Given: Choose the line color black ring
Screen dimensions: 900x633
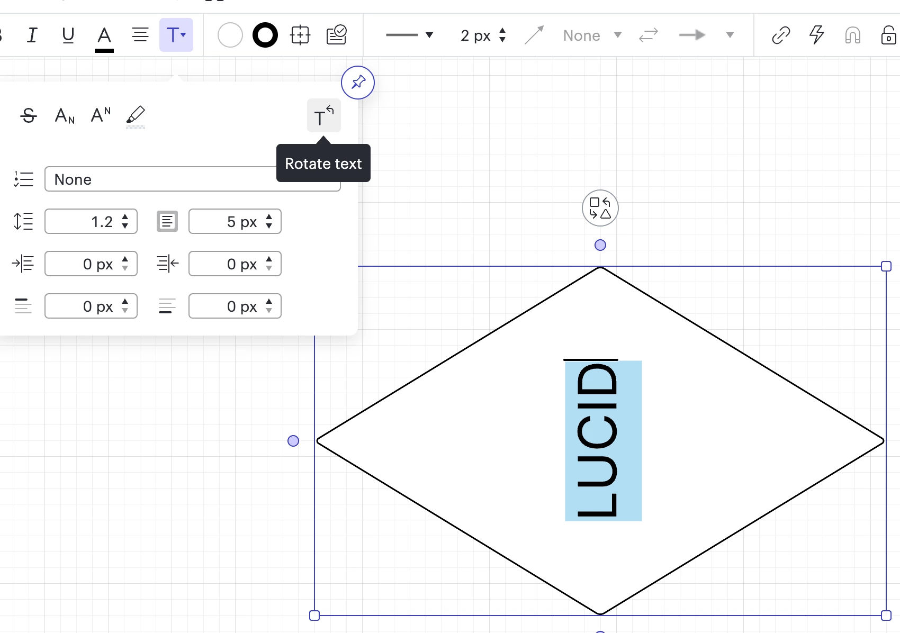Looking at the screenshot, I should 265,35.
